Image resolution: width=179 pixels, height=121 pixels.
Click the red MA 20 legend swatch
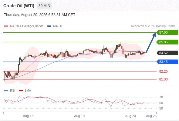coord(6,26)
